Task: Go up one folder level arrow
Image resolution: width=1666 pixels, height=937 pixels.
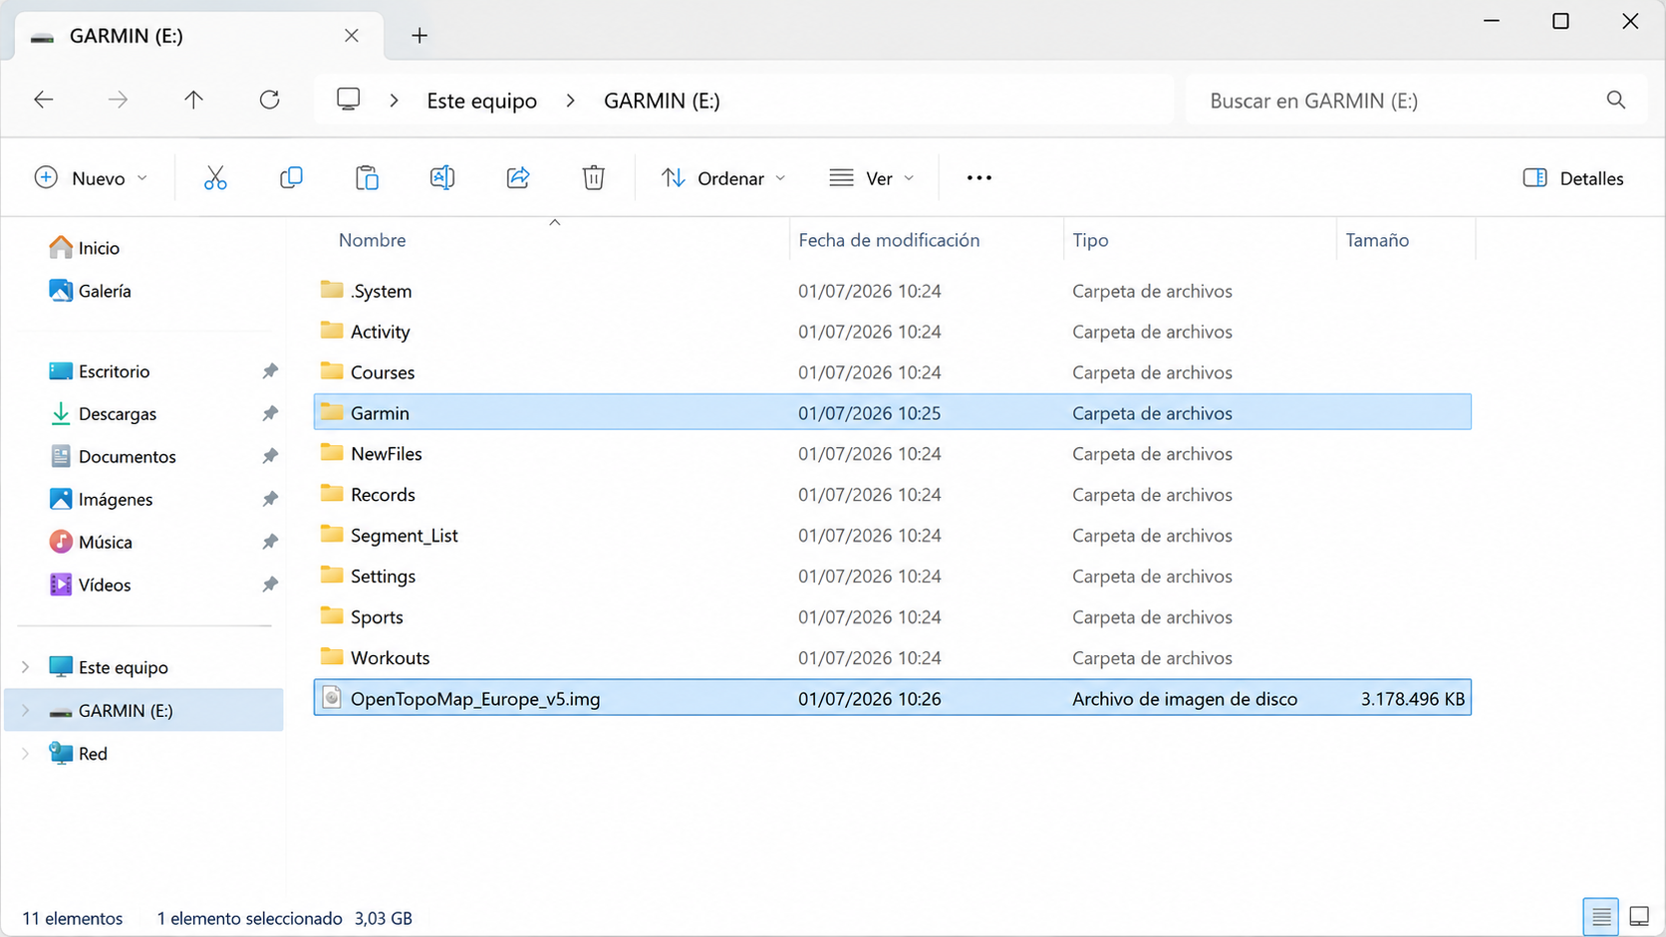Action: point(193,100)
